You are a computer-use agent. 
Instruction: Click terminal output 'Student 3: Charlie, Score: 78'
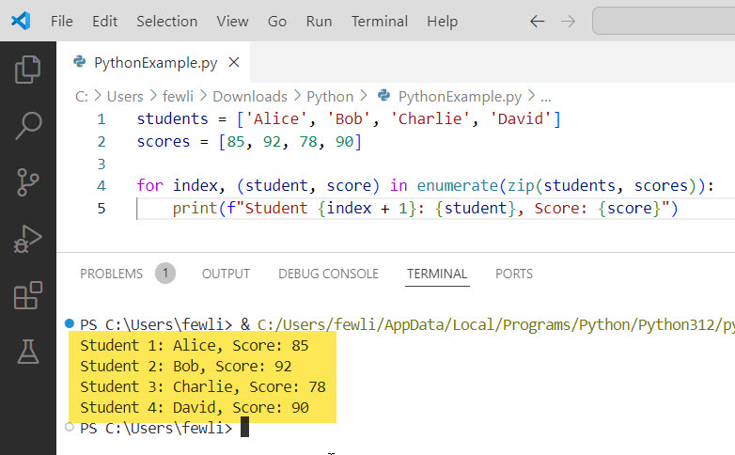point(202,387)
